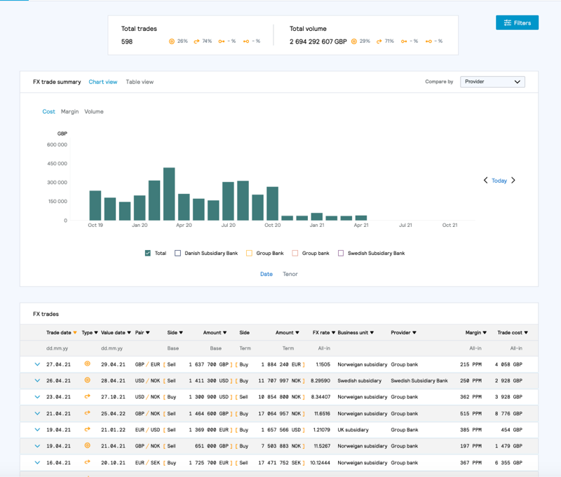Screen dimensions: 561x477
Task: Click the Today navigation label
Action: click(x=499, y=180)
